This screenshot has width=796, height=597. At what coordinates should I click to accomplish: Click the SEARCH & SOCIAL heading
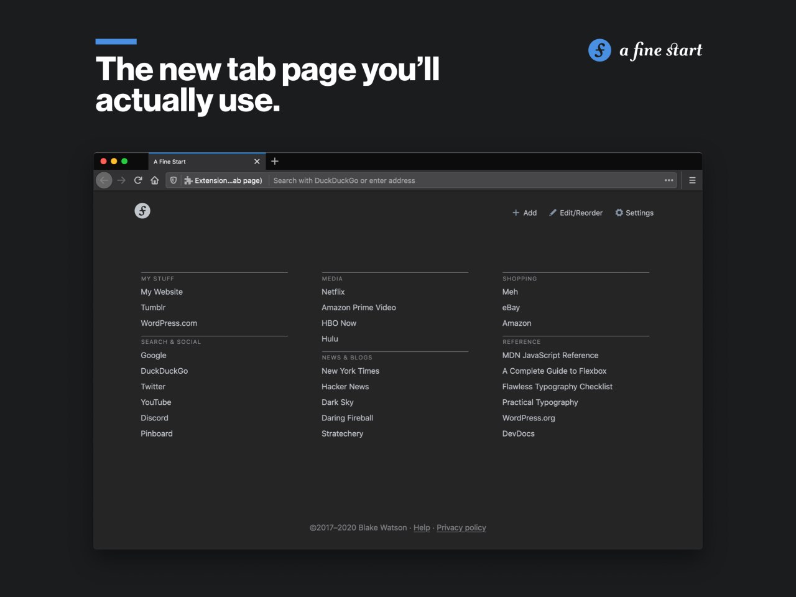171,342
